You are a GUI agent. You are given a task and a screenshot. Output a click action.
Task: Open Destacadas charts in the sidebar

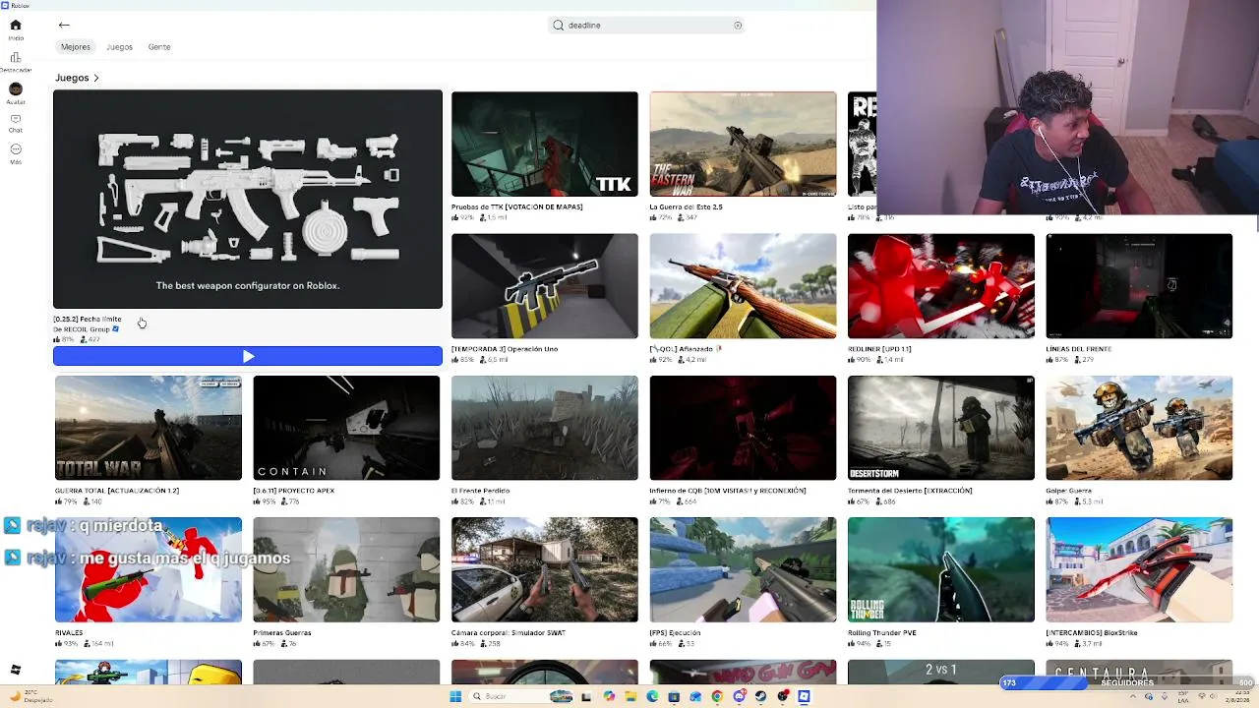[16, 62]
